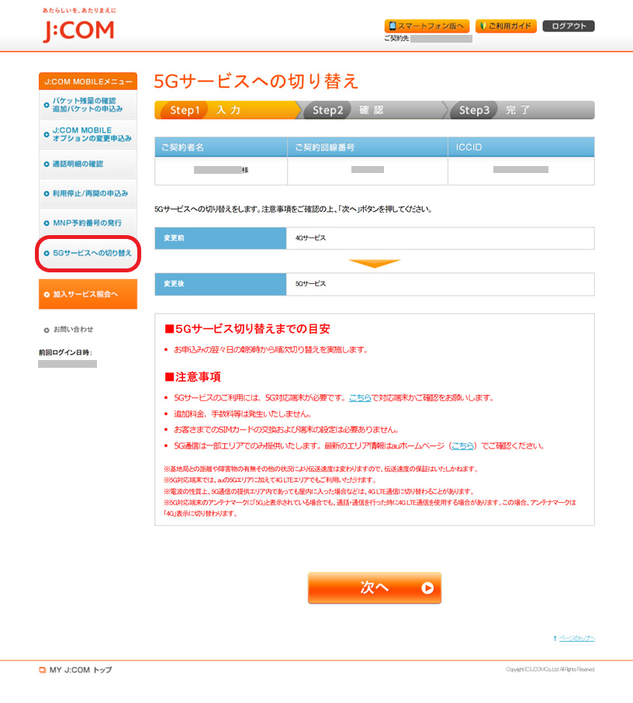
Task: Jump to page top (ページのトップへ)
Action: tap(576, 639)
